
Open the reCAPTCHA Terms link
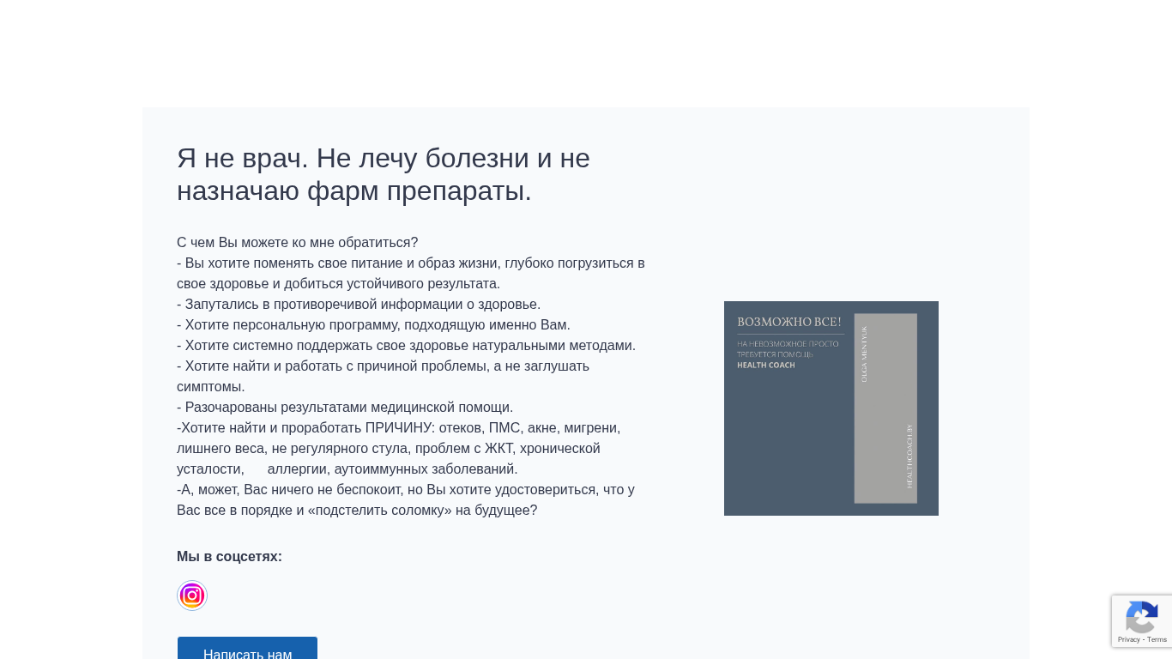point(1157,639)
